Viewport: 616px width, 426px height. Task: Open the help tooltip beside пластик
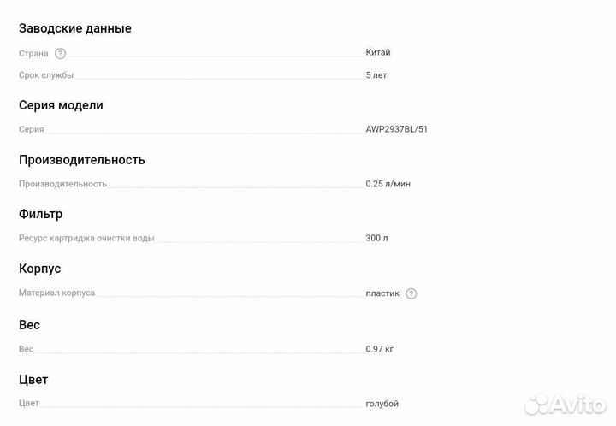(x=411, y=293)
